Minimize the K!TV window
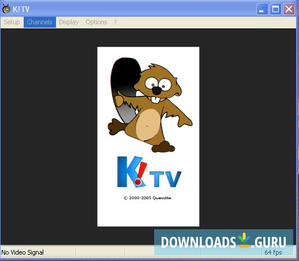299x261 pixels. pyautogui.click(x=262, y=9)
